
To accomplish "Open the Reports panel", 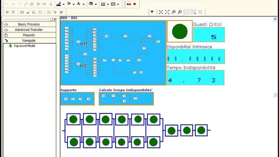I will point(29,35).
